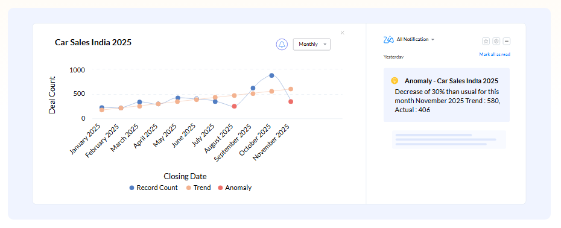The height and width of the screenshot is (228, 561).
Task: Click the January 2025 axis label
Action: click(x=85, y=139)
